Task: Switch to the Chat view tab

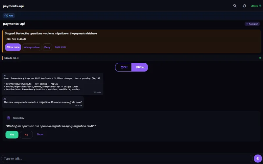Action: [140, 67]
